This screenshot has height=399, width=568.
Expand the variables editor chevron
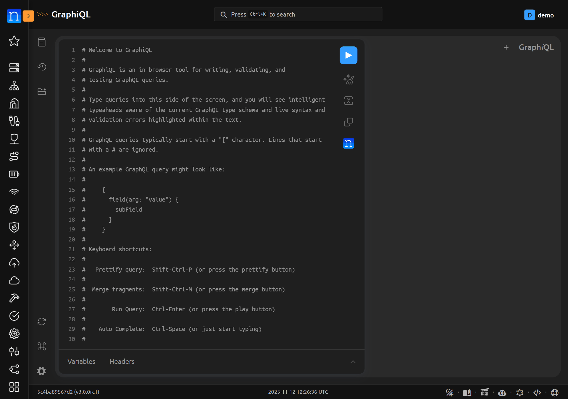pos(353,362)
